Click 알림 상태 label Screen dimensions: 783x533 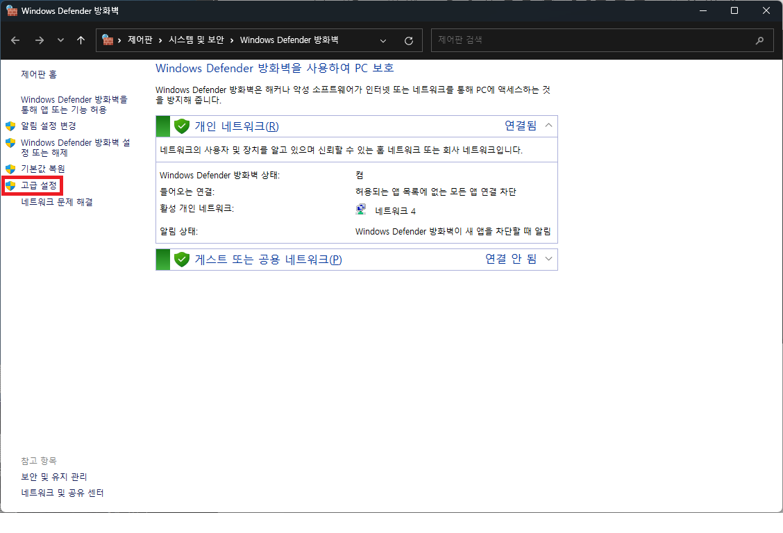pyautogui.click(x=179, y=232)
